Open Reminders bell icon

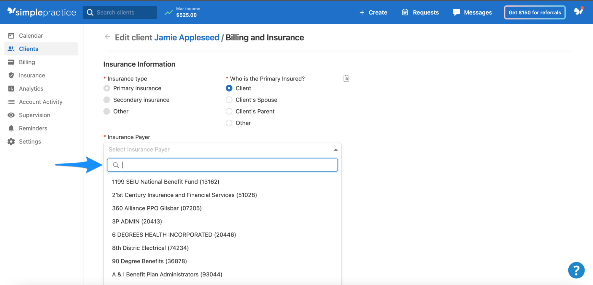[x=11, y=128]
